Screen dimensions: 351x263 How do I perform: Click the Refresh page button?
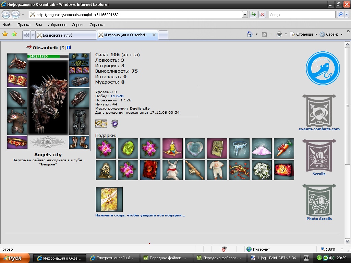[x=253, y=15]
